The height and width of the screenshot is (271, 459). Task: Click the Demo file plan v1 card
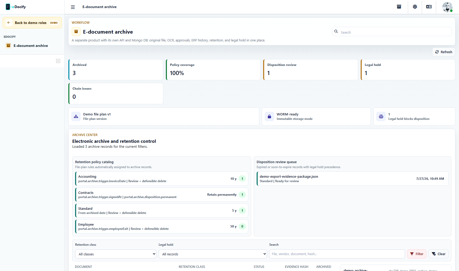(164, 116)
